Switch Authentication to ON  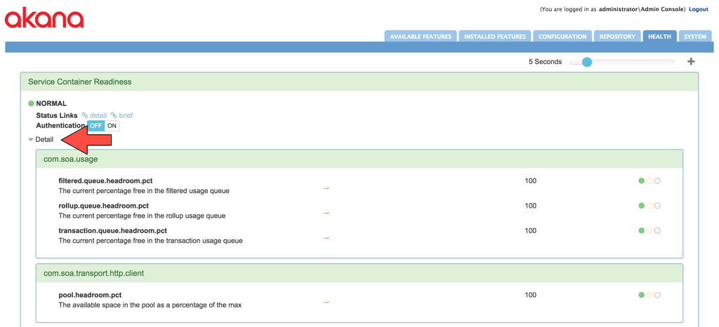[x=112, y=126]
